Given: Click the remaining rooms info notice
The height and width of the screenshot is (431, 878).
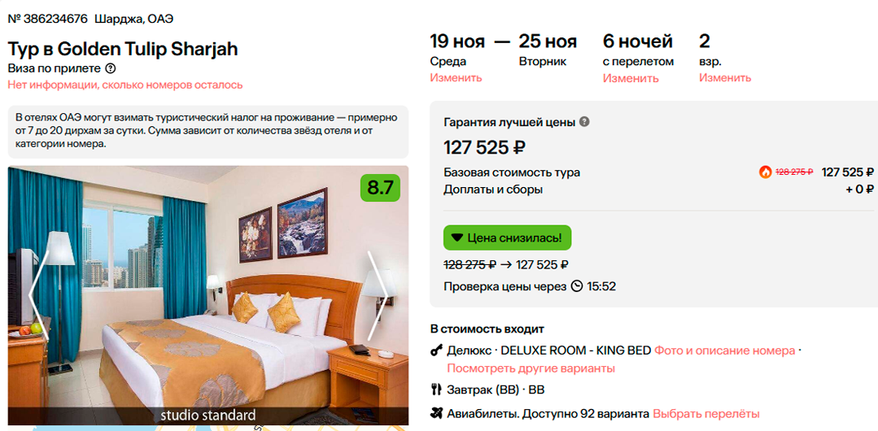Looking at the screenshot, I should 125,85.
